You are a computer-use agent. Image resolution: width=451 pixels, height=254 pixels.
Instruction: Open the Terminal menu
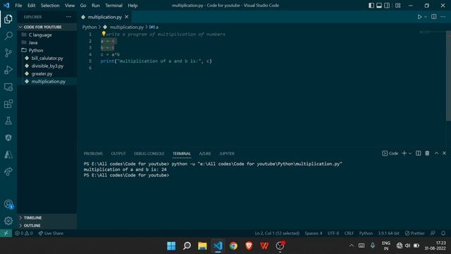pyautogui.click(x=113, y=6)
